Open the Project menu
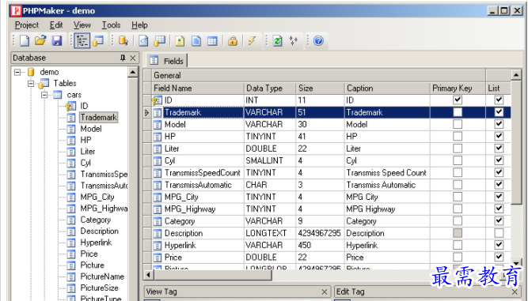528x301 pixels. (x=27, y=24)
